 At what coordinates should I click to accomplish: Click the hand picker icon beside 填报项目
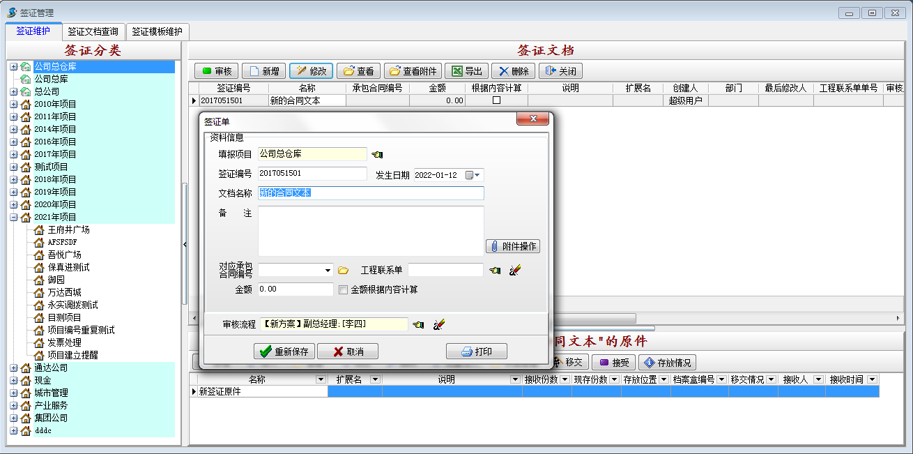click(x=377, y=155)
